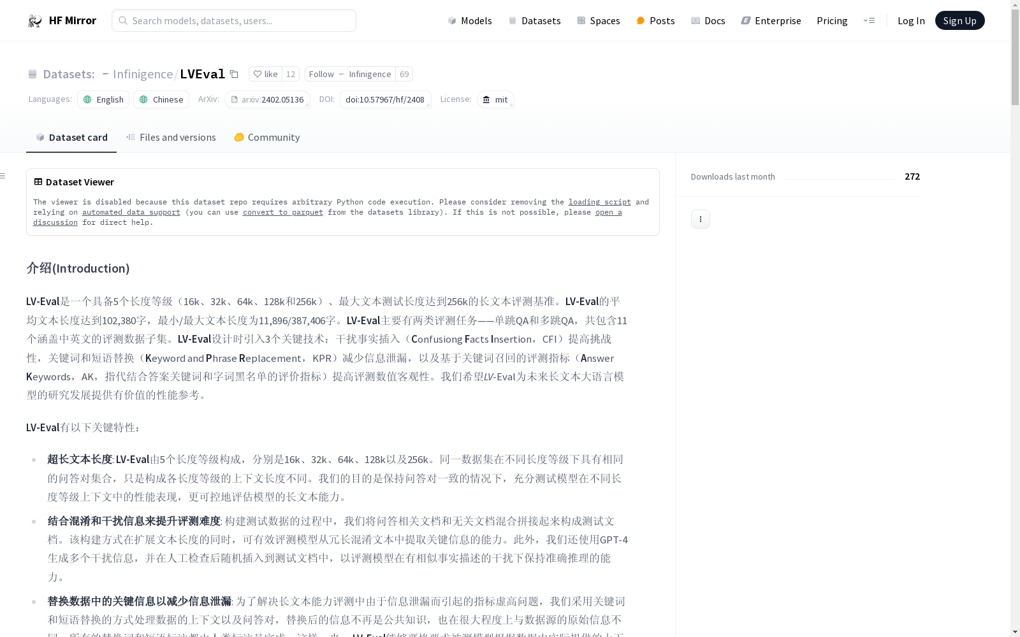Click the Dataset Viewer table icon
Screen dimensions: 1020x637
point(38,182)
